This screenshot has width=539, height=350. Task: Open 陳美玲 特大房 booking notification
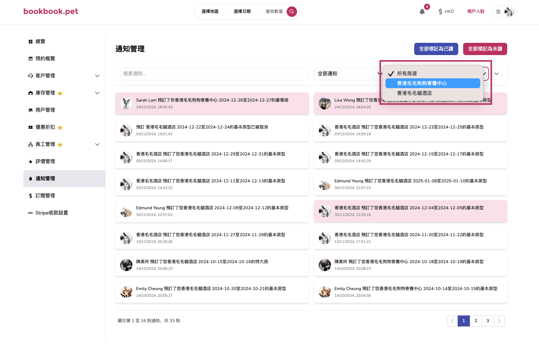(x=212, y=265)
